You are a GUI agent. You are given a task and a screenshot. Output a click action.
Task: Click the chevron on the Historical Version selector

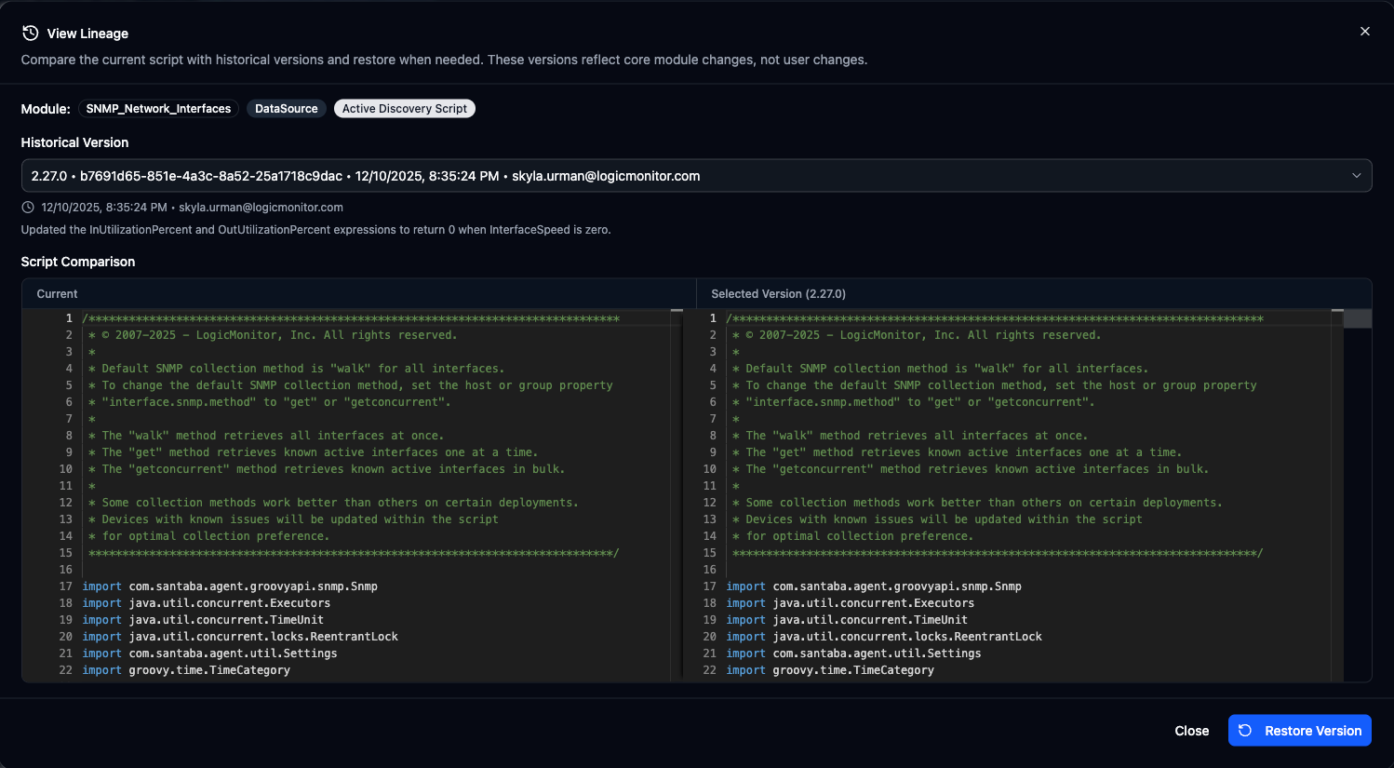coord(1355,175)
